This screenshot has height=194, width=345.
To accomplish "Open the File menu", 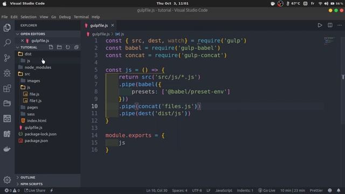I will pyautogui.click(x=4, y=17).
